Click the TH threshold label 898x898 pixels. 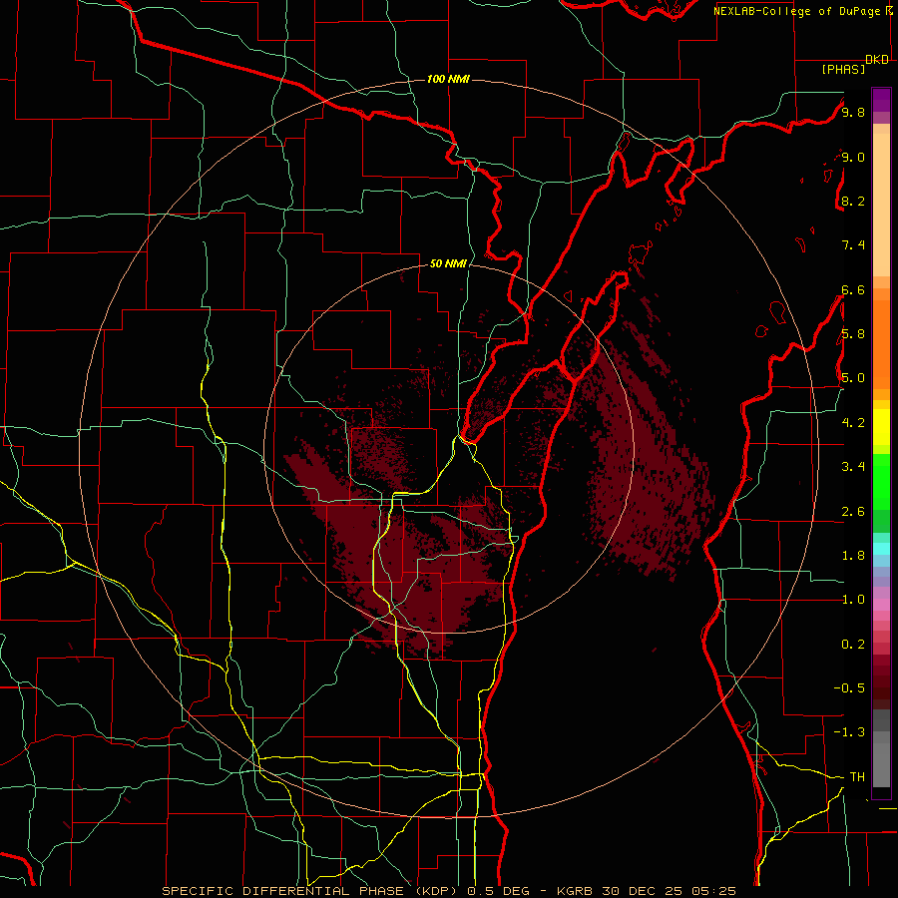857,776
